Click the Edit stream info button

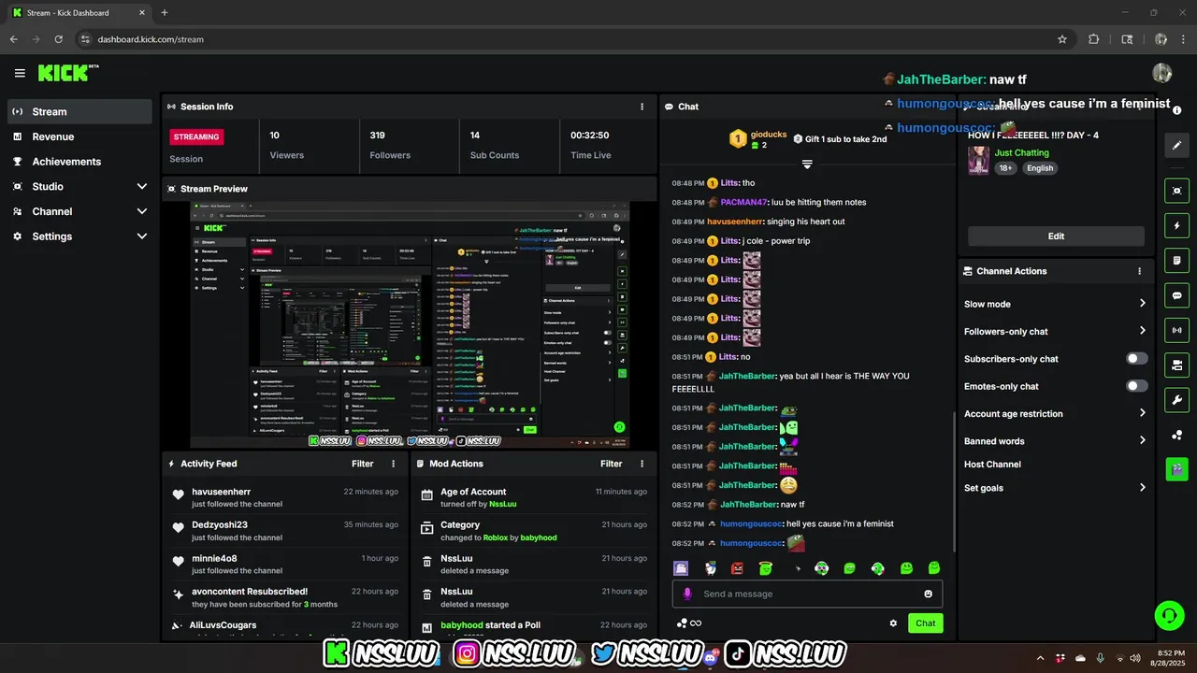tap(1056, 236)
